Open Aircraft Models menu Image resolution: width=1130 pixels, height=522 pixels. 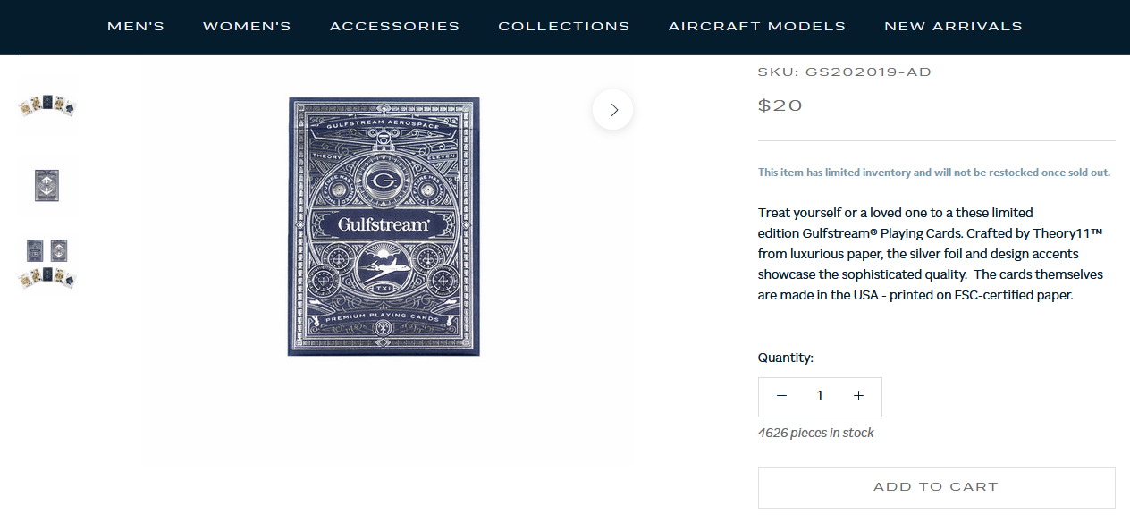click(757, 26)
